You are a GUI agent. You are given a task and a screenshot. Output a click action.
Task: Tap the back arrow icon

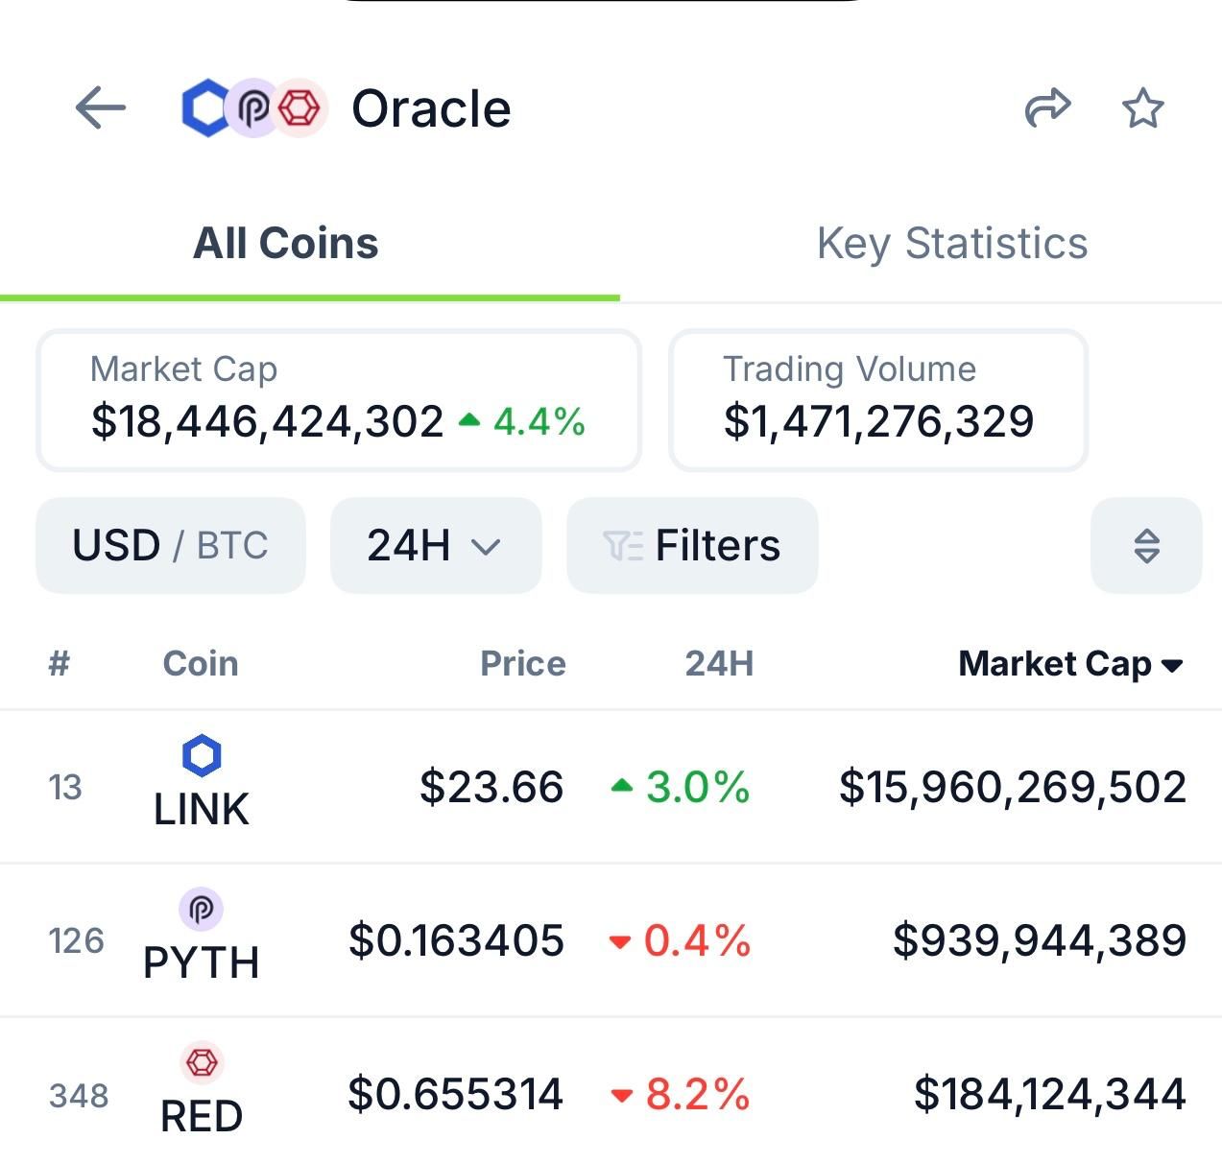[x=101, y=107]
